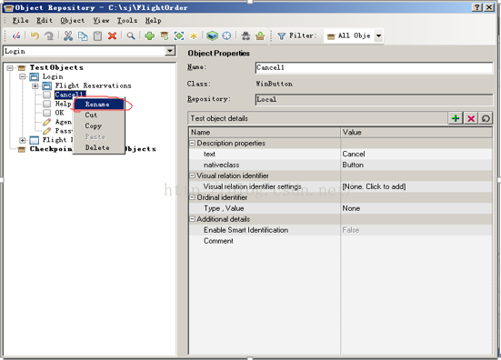Open the Tools menu
501x360 pixels.
[127, 20]
